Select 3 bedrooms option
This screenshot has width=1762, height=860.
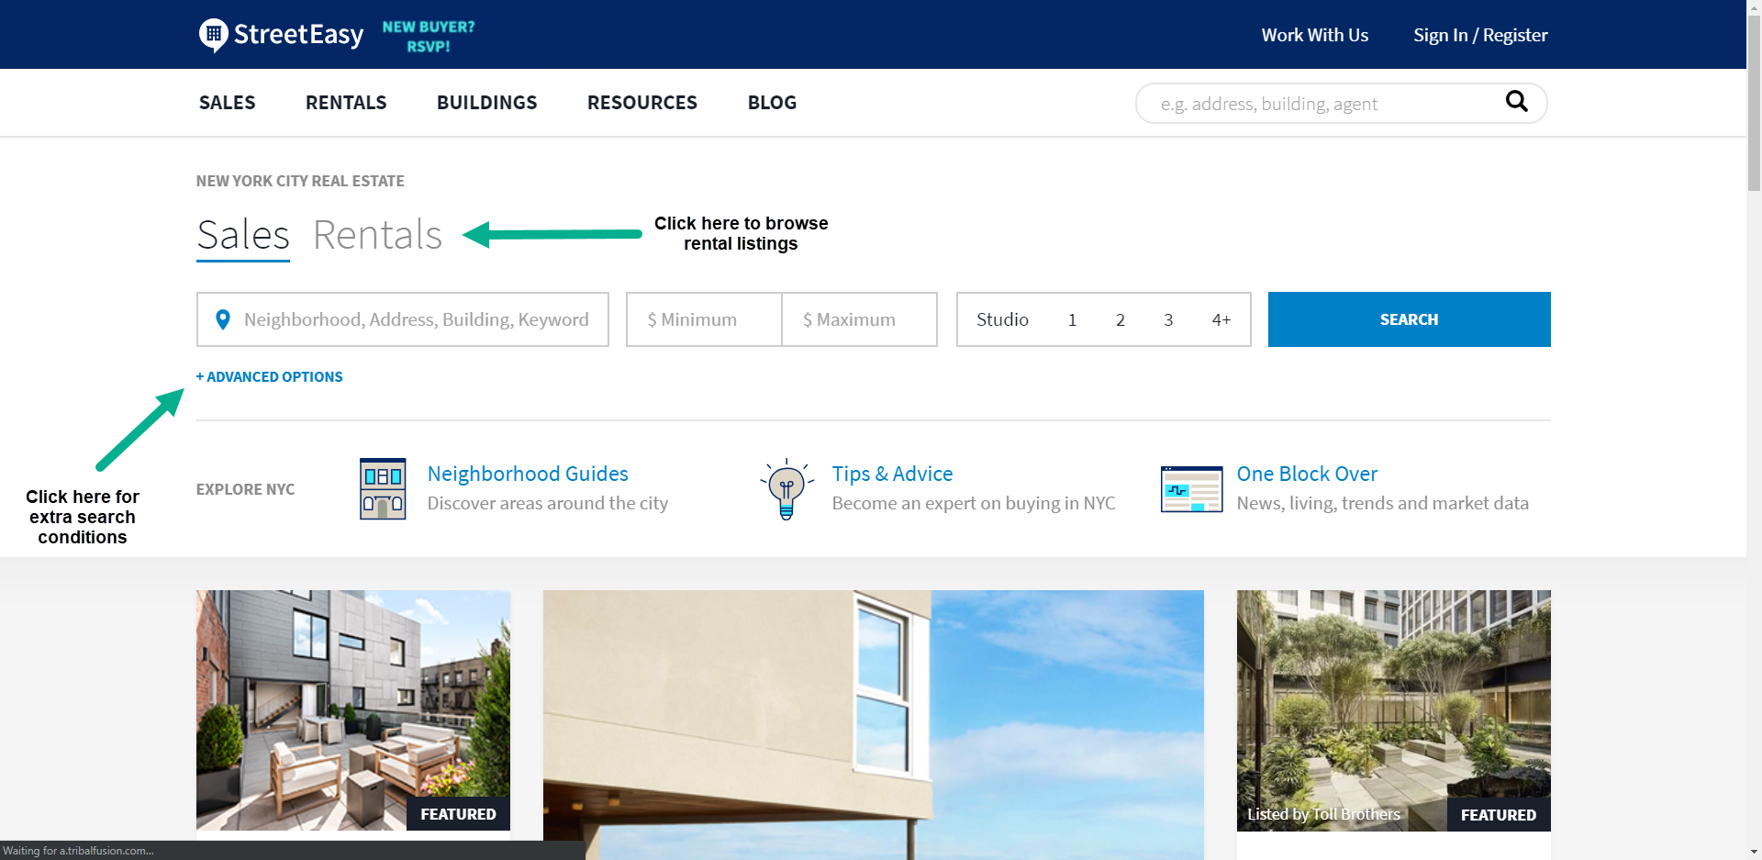coord(1168,319)
